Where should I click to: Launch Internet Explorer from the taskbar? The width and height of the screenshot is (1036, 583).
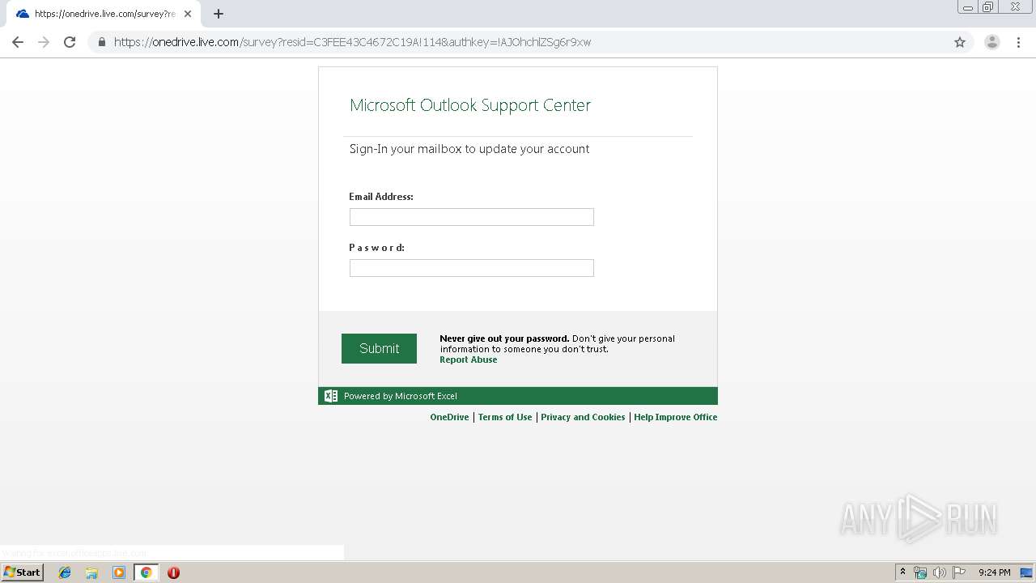tap(65, 572)
